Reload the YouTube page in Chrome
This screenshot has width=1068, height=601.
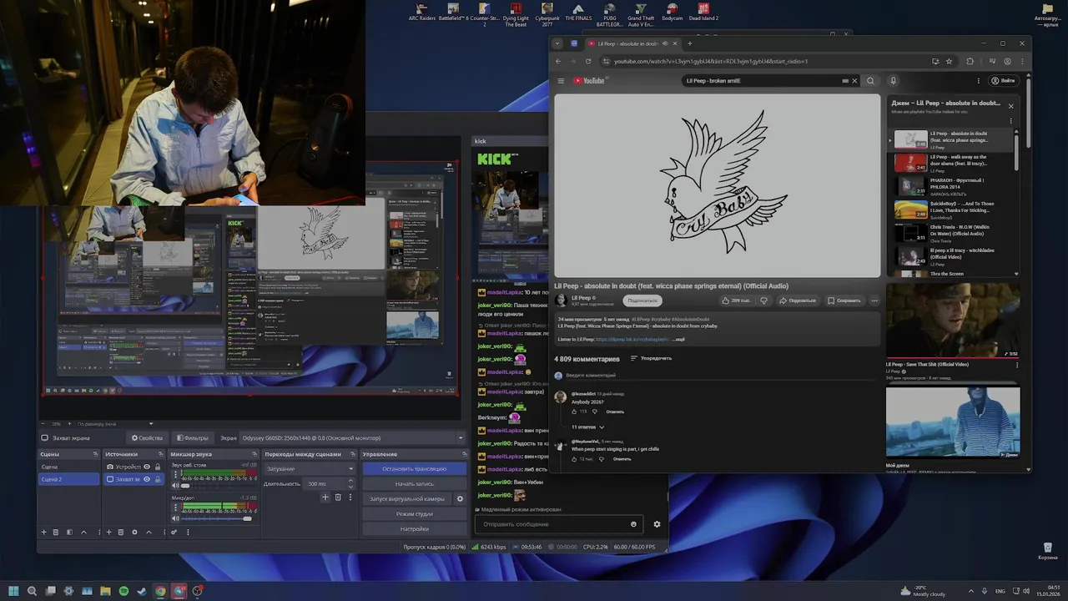(588, 61)
